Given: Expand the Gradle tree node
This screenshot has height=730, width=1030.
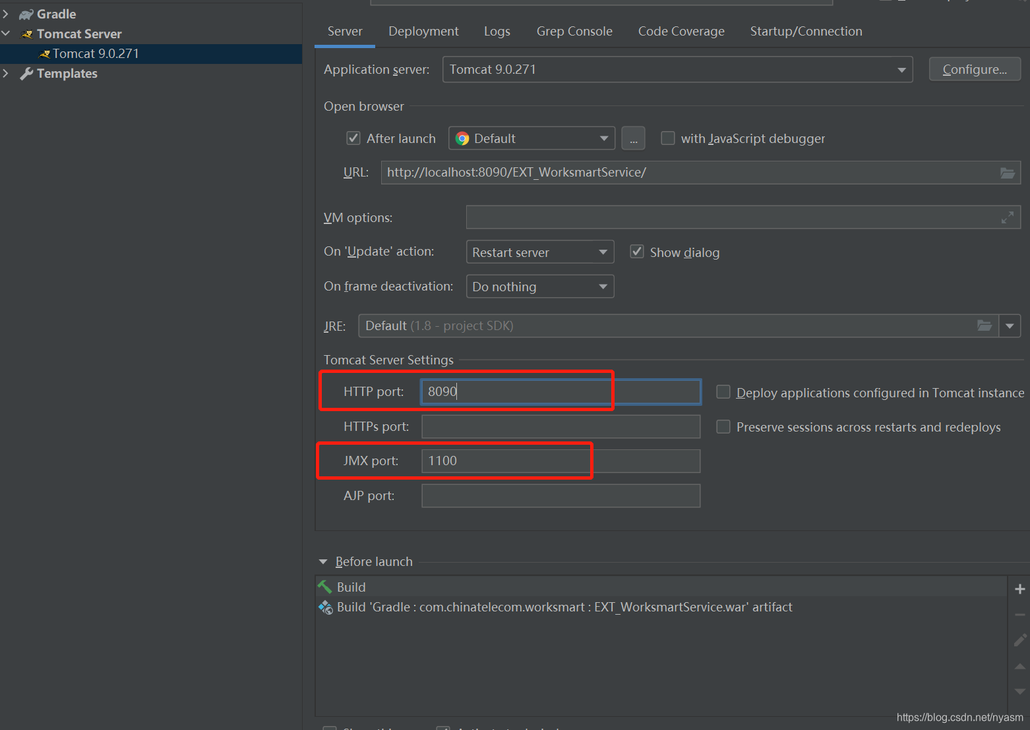Looking at the screenshot, I should (x=6, y=14).
